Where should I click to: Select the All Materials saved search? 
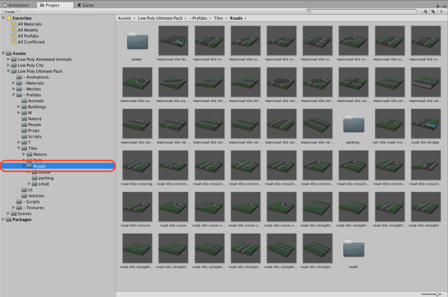coord(29,24)
